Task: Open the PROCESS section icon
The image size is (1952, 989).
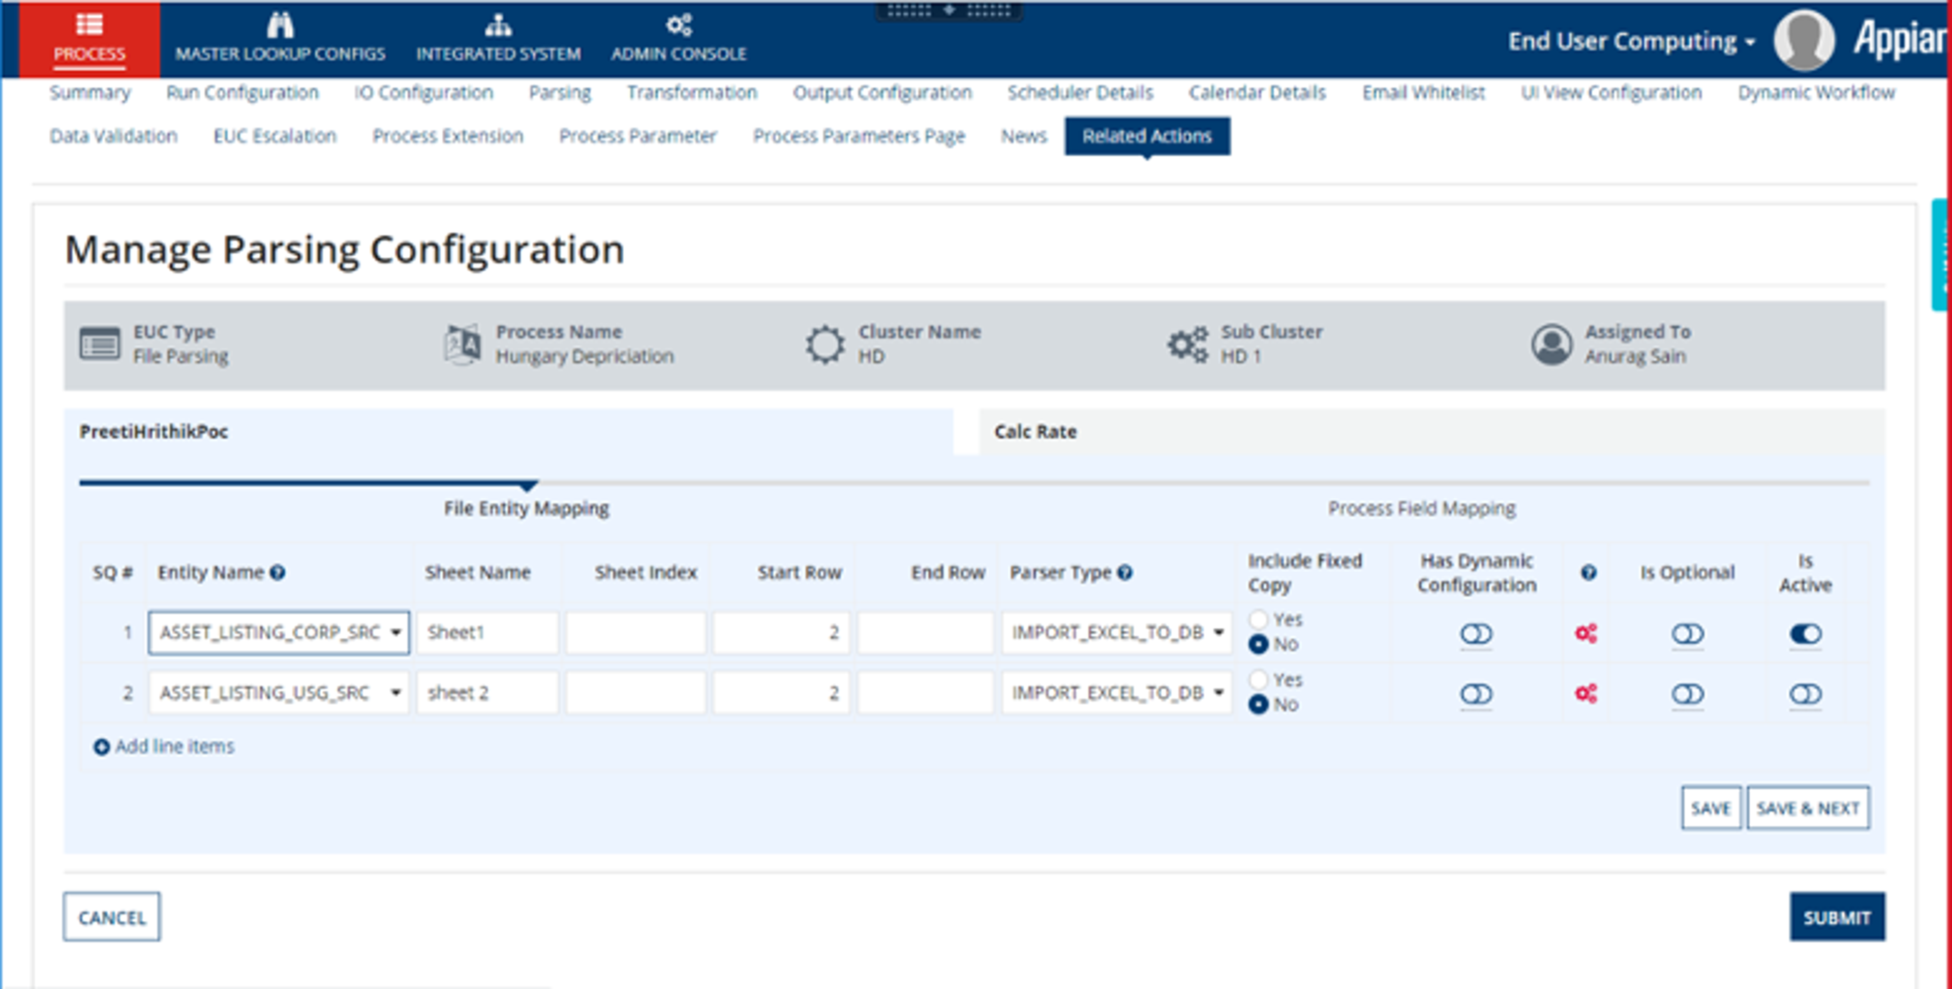Action: coord(89,24)
